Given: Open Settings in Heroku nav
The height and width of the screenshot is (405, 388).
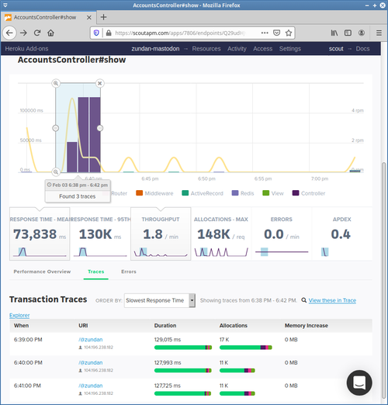Looking at the screenshot, I should (x=290, y=49).
